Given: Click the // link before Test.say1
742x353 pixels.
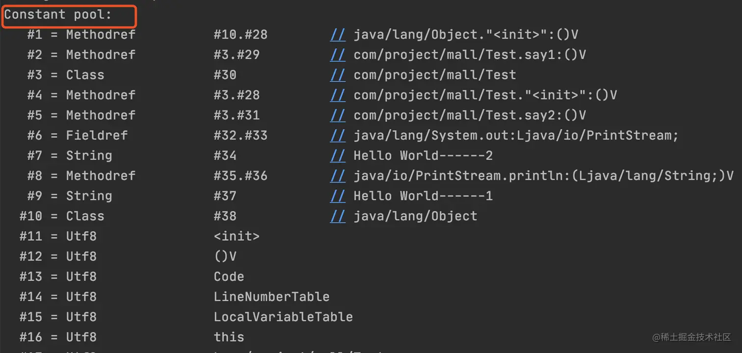Looking at the screenshot, I should coord(338,54).
